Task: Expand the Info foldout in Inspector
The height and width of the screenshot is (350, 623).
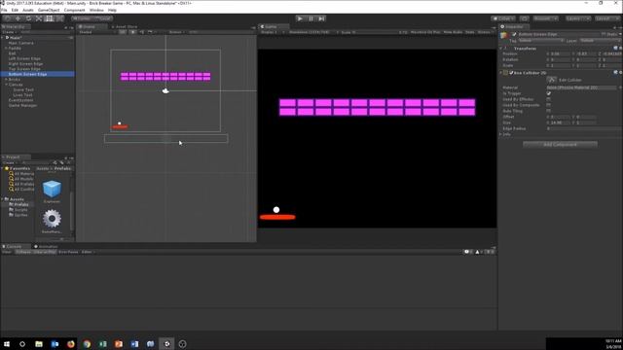Action: [x=501, y=134]
